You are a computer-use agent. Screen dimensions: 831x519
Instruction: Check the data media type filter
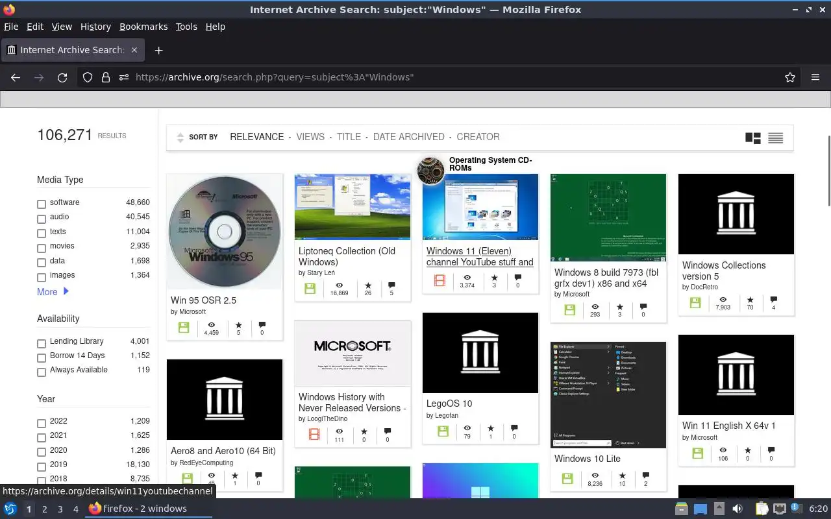coord(42,263)
